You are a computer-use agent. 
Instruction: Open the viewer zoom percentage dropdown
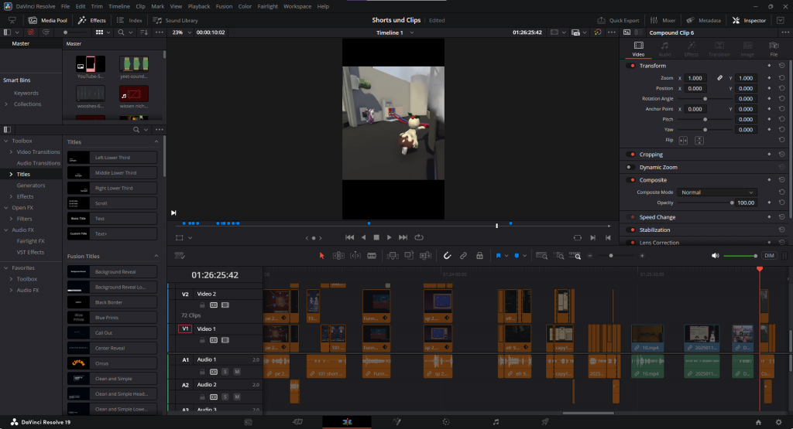[181, 32]
